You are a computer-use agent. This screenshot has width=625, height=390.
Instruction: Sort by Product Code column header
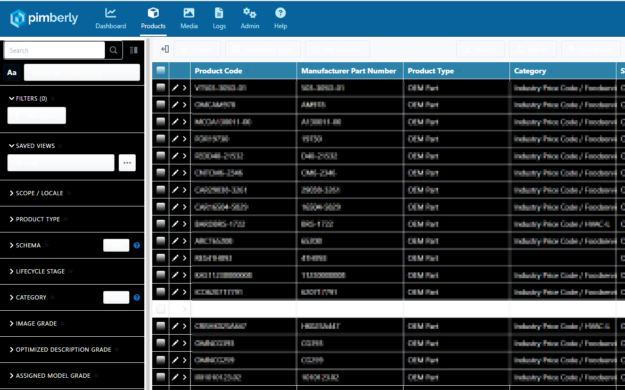[218, 71]
